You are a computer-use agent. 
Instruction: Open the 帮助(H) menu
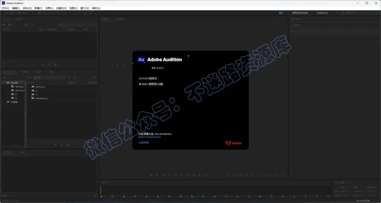[96, 8]
